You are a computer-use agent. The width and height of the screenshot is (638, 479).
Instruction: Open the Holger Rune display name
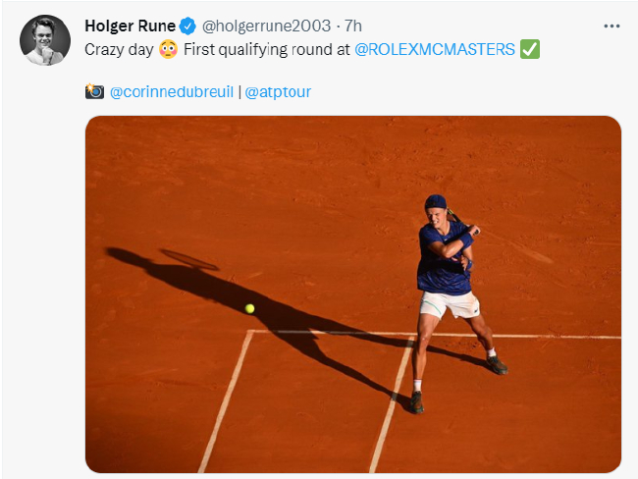point(130,27)
